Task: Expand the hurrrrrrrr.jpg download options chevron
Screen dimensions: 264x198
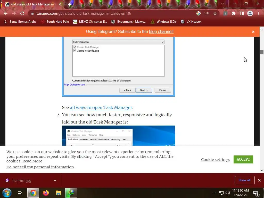Action: coord(55,180)
